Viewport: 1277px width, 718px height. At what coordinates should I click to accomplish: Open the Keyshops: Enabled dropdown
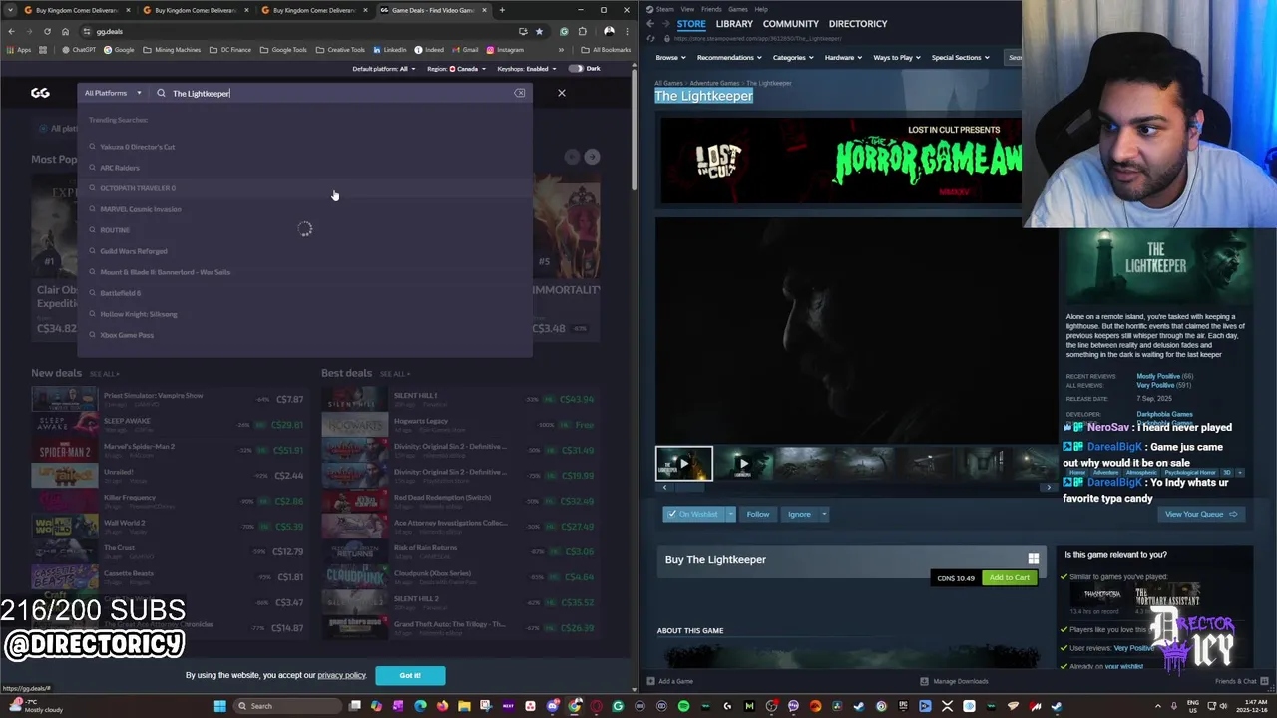click(527, 69)
